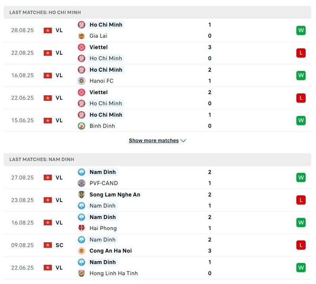Click the Binh Dinh team crest icon
Viewport: 316px width, 284px height.
click(x=81, y=126)
